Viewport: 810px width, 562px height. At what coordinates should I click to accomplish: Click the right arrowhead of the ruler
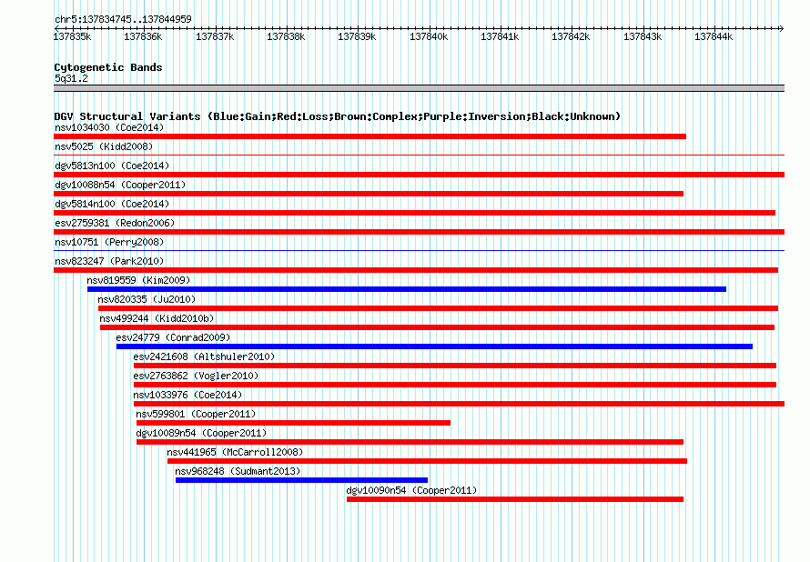click(x=782, y=29)
